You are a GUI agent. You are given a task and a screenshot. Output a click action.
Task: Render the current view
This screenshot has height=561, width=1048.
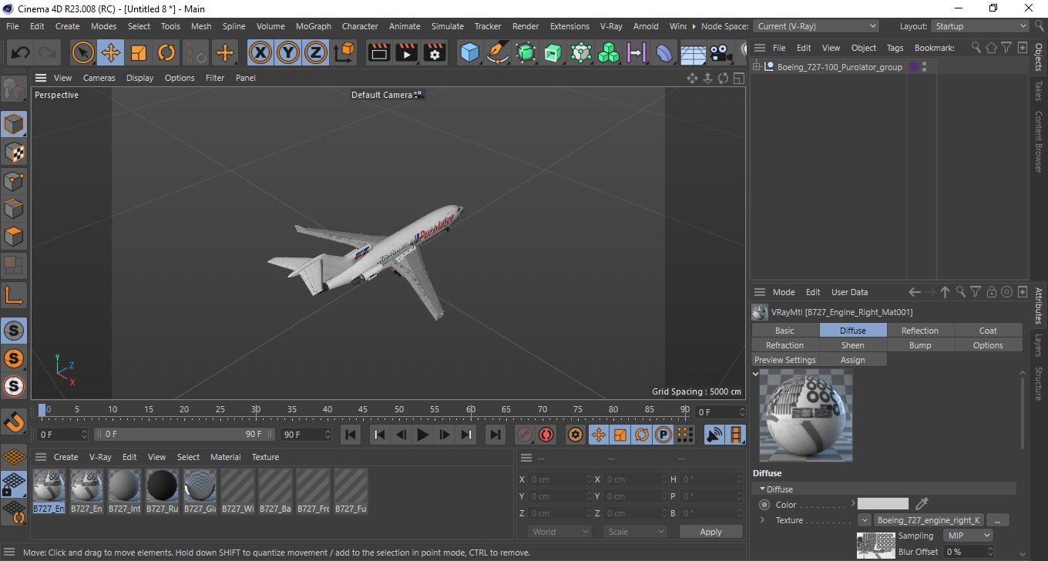click(x=379, y=53)
